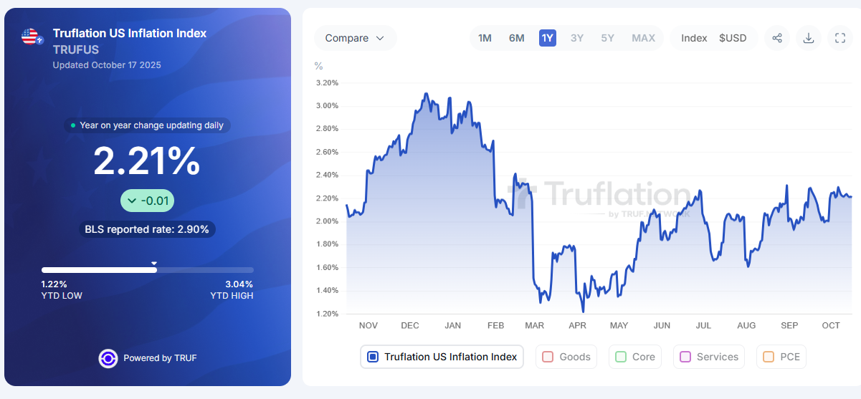Switch to the Index display mode

tap(694, 38)
